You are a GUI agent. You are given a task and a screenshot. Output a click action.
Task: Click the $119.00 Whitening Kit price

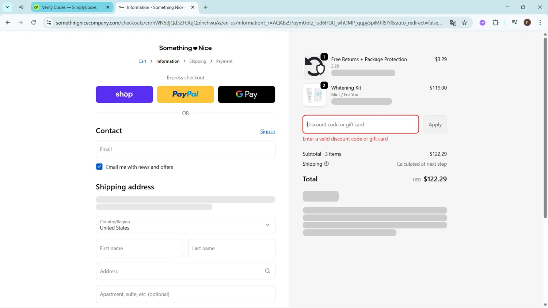[438, 88]
